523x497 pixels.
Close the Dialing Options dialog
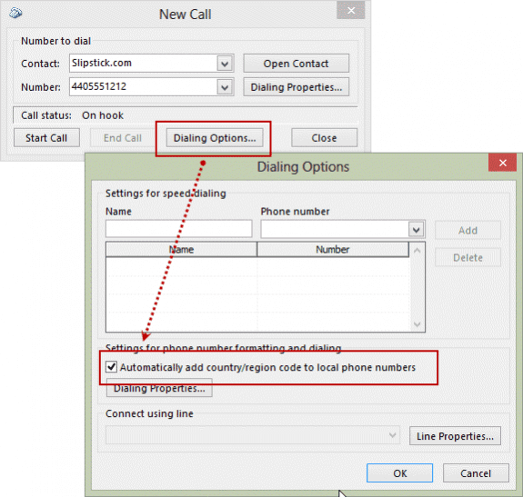[503, 163]
